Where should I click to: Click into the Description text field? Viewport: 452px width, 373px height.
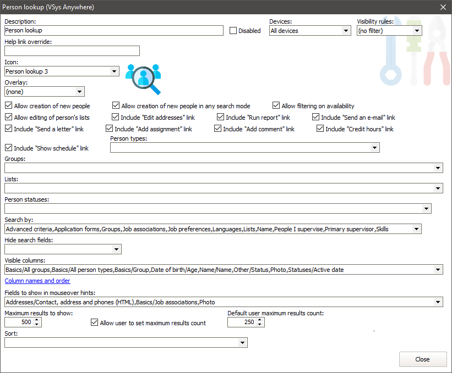coord(113,31)
